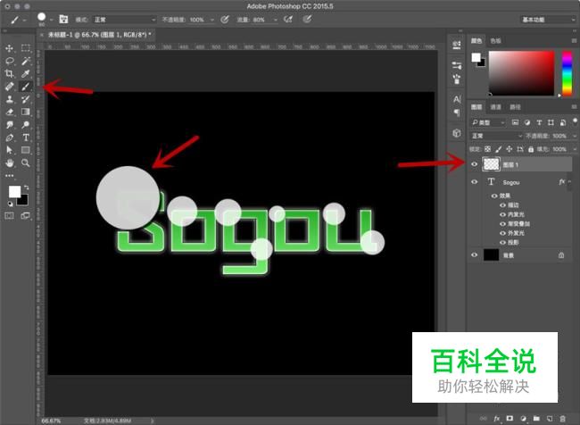The image size is (580, 425).
Task: Click the rainbow hue slider strip
Action: coord(567,73)
